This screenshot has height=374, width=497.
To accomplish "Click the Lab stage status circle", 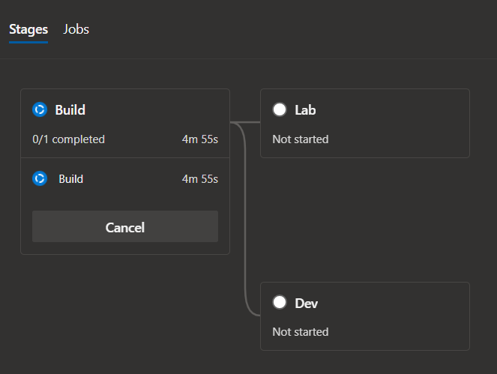I will 280,109.
